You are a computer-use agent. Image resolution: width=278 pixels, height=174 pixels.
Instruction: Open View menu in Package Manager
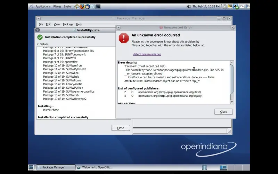[x=57, y=24]
